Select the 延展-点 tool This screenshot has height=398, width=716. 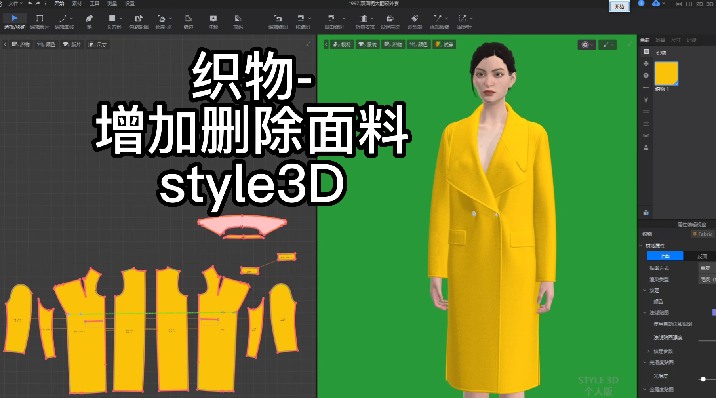pos(163,22)
